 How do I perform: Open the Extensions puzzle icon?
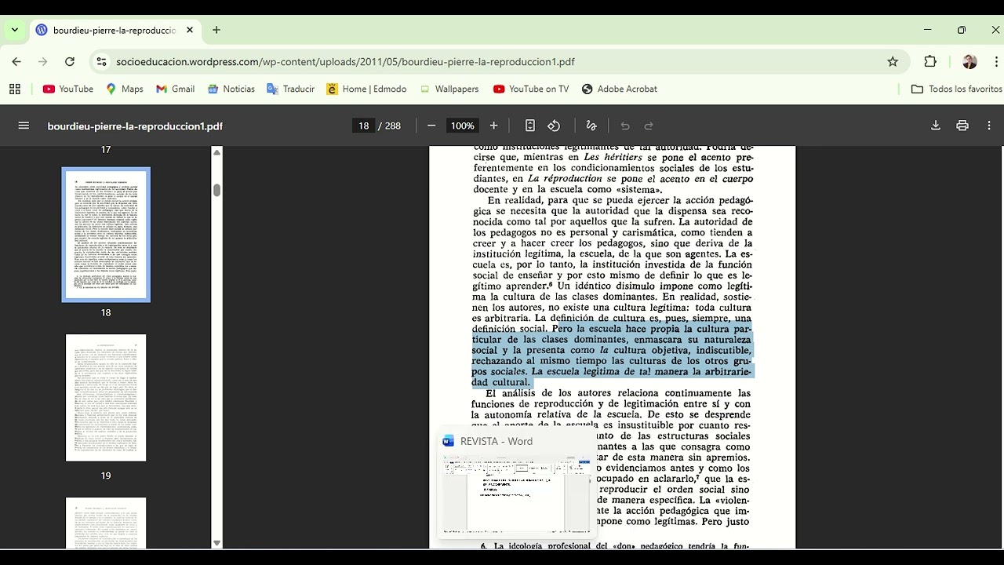coord(930,61)
